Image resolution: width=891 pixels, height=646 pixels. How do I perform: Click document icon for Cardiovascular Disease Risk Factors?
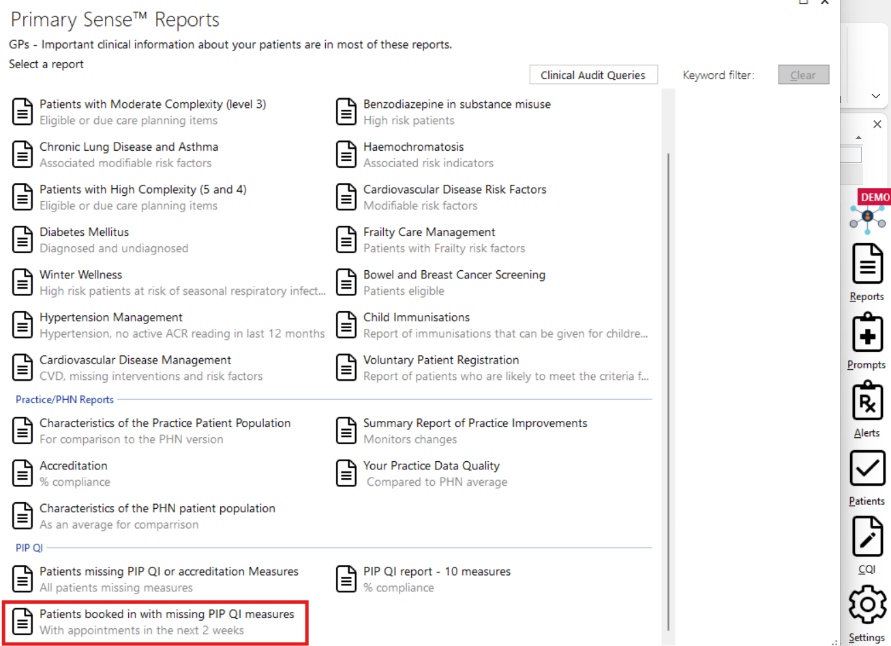click(x=346, y=197)
